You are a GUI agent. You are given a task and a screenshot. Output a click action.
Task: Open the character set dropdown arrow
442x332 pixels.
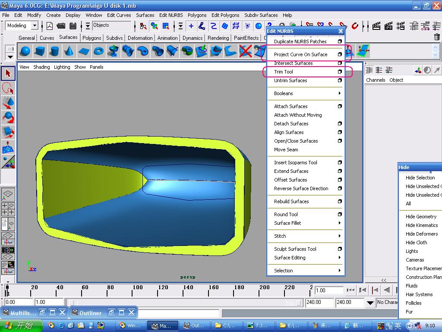(x=370, y=303)
